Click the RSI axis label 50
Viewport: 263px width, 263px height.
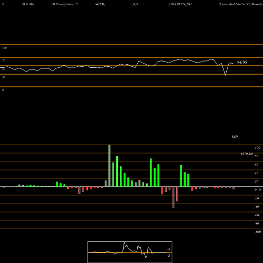pos(4,69)
